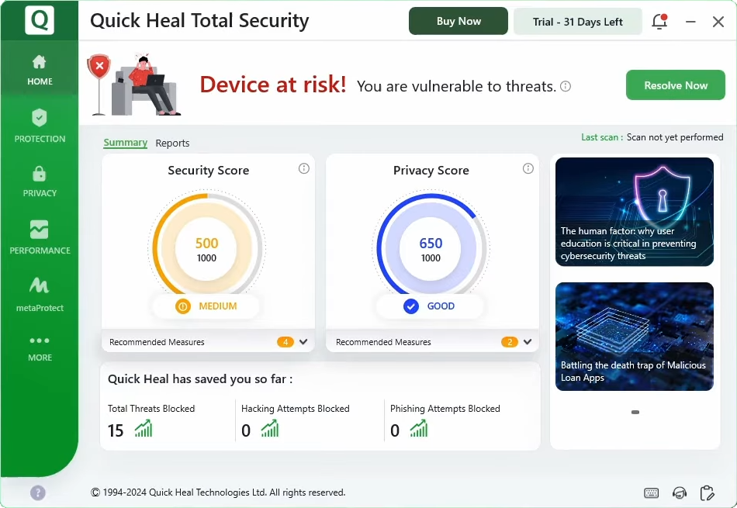Click the notification bell icon
The height and width of the screenshot is (508, 737).
[x=659, y=22]
